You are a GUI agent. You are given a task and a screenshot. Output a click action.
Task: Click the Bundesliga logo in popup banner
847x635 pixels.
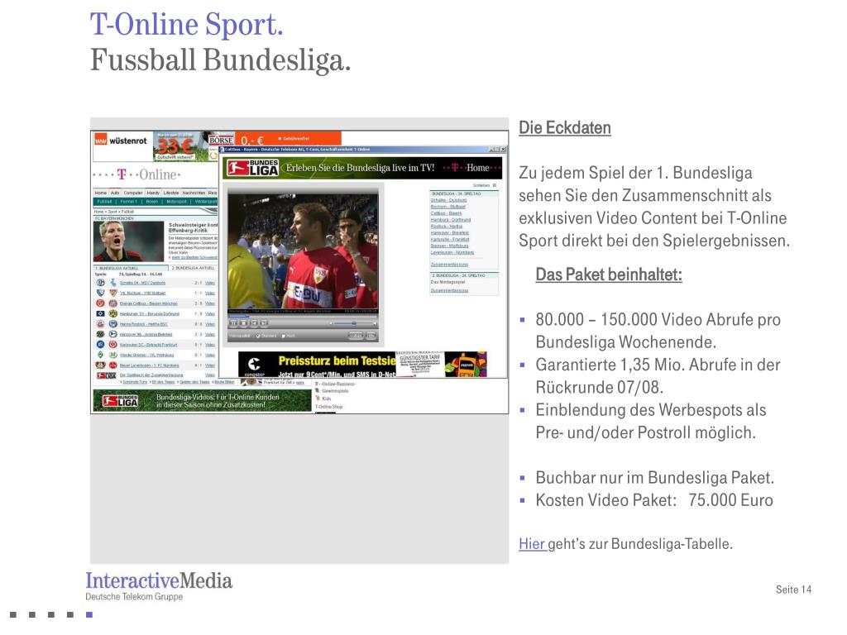tap(253, 168)
